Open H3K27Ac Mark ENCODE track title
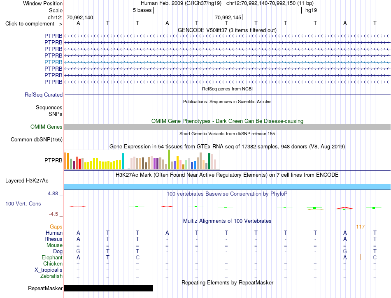This screenshot has width=391, height=298. coord(227,175)
